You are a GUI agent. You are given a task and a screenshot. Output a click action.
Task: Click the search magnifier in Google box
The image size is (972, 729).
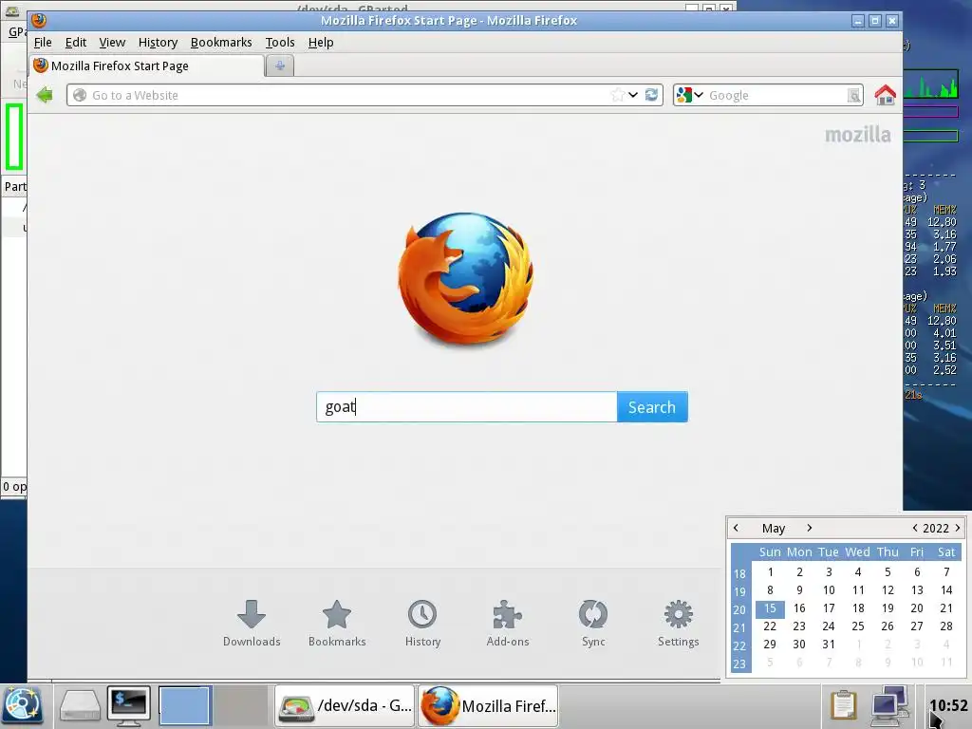click(853, 96)
